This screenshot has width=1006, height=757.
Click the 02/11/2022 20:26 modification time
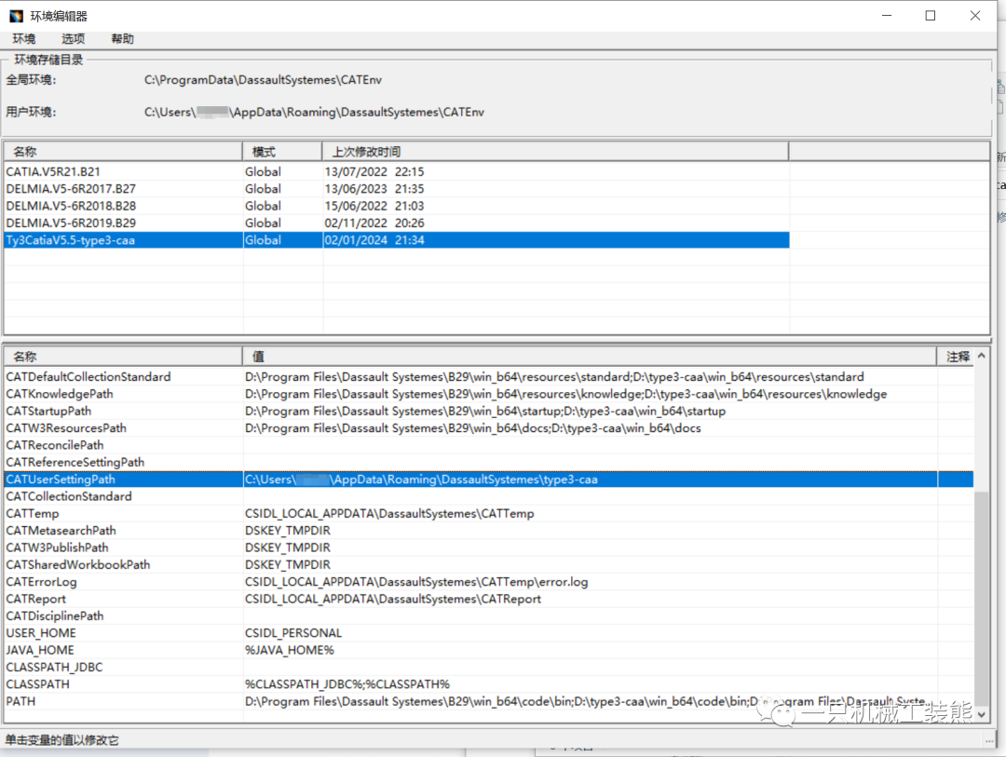[374, 223]
